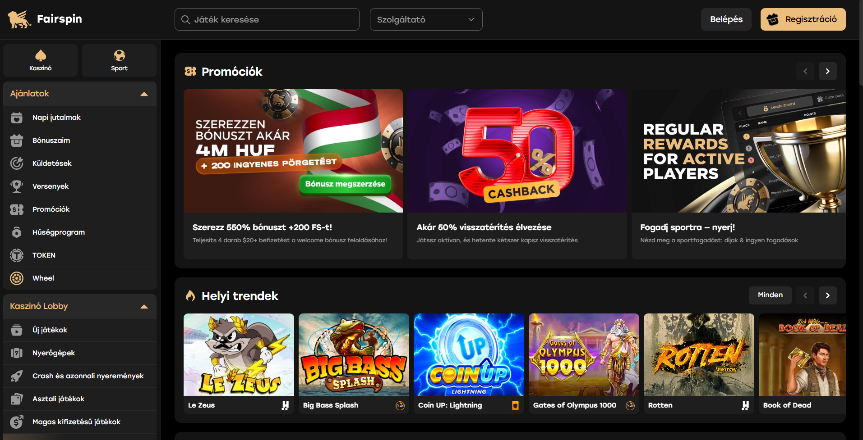Image resolution: width=863 pixels, height=440 pixels.
Task: Click the search magnifier icon
Action: pyautogui.click(x=185, y=19)
